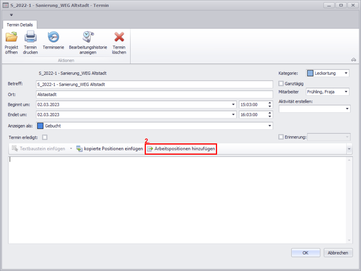The image size is (361, 271).
Task: Select the Termin Details tab
Action: point(20,25)
